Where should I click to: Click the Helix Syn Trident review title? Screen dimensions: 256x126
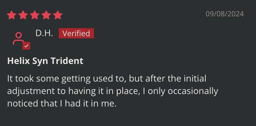[45, 61]
